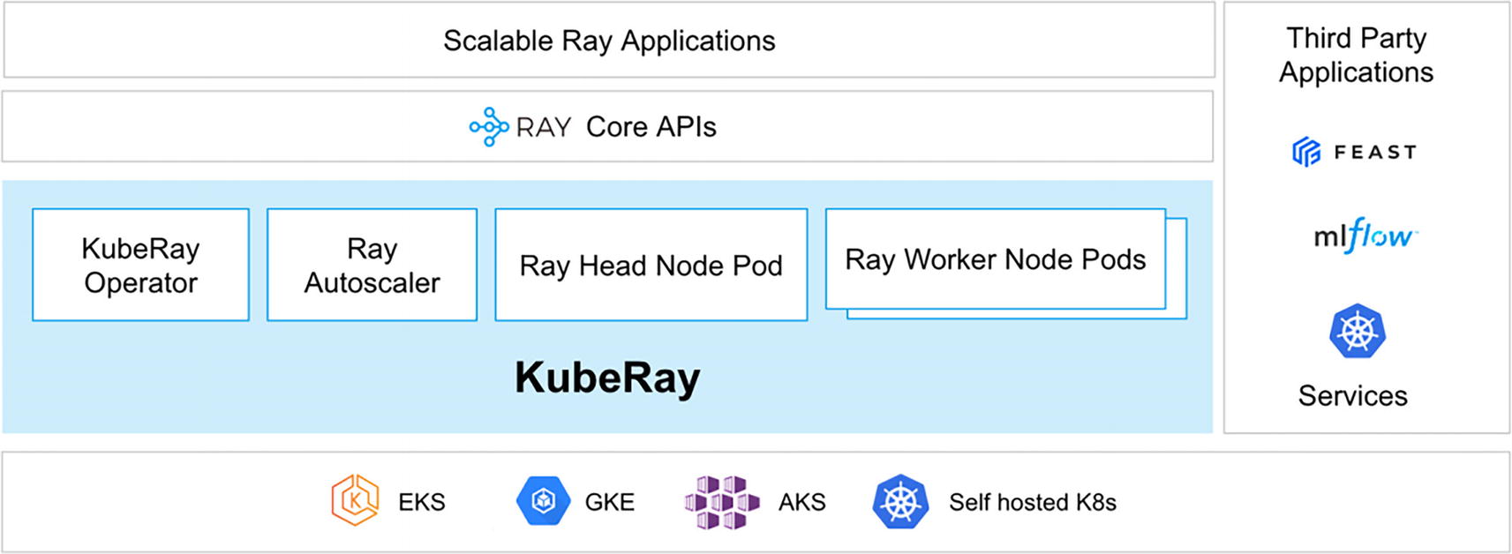This screenshot has width=1512, height=554.
Task: Select the Kubernetes Services wheel icon
Action: pyautogui.click(x=1358, y=331)
